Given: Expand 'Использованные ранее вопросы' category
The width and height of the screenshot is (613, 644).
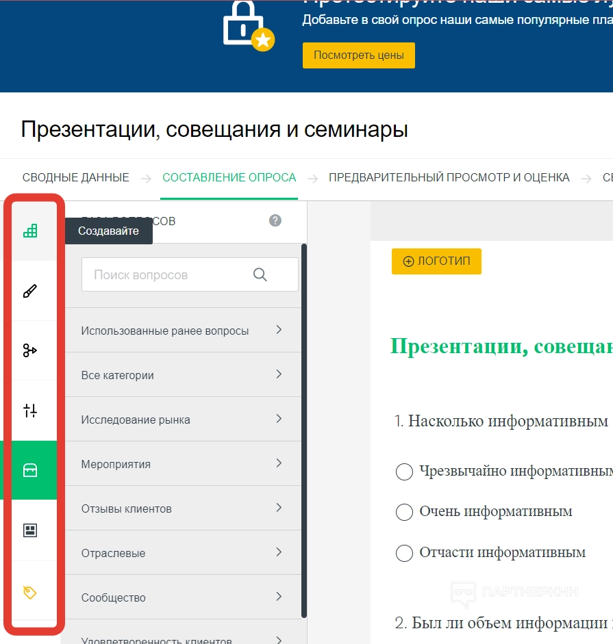Looking at the screenshot, I should pyautogui.click(x=183, y=331).
